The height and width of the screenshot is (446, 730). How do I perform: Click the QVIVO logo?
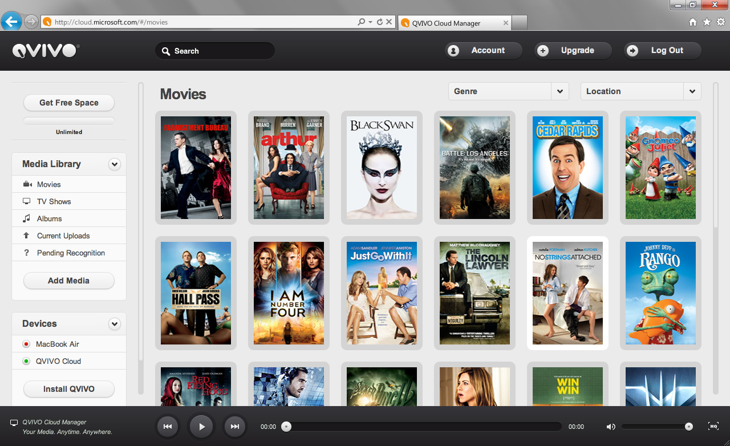coord(46,51)
